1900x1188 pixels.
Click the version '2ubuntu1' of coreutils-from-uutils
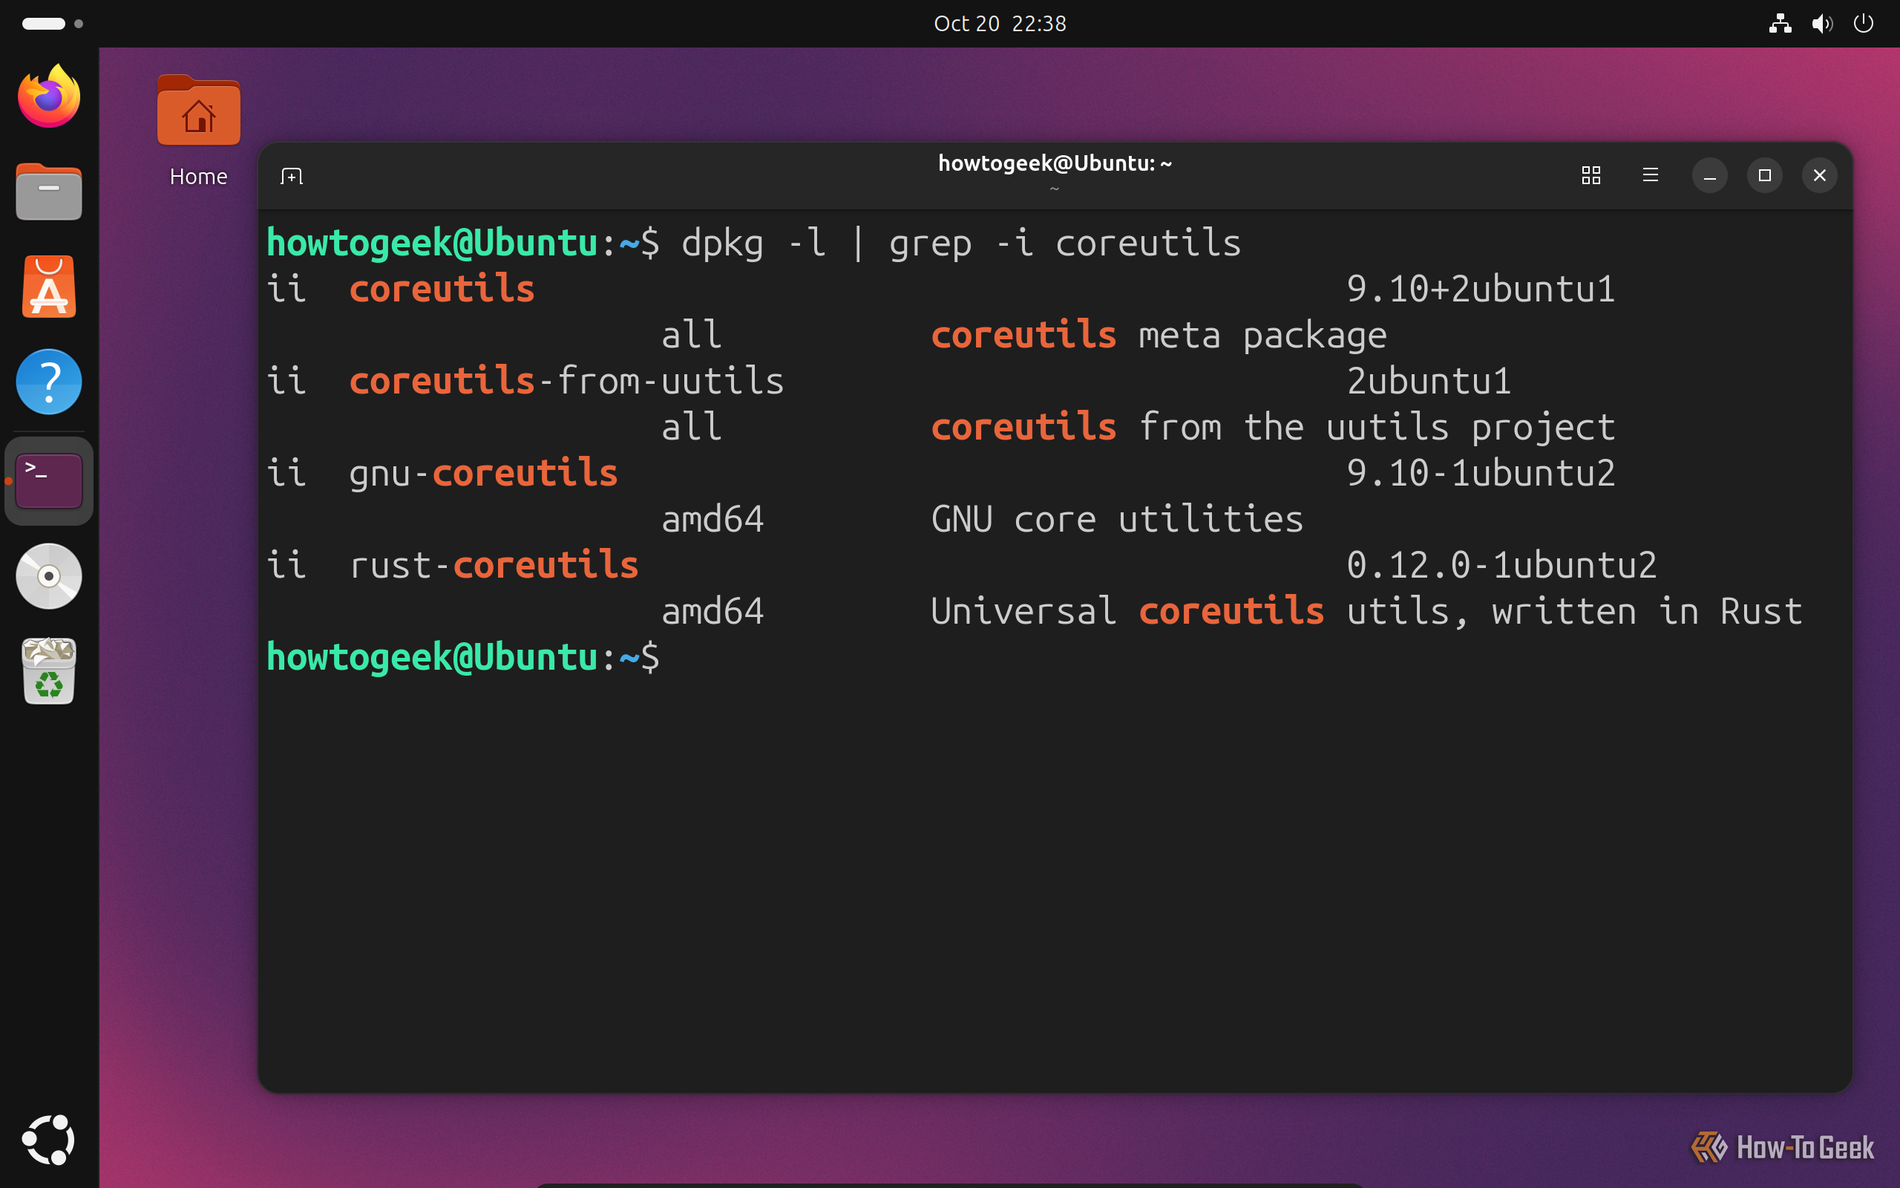coord(1429,381)
